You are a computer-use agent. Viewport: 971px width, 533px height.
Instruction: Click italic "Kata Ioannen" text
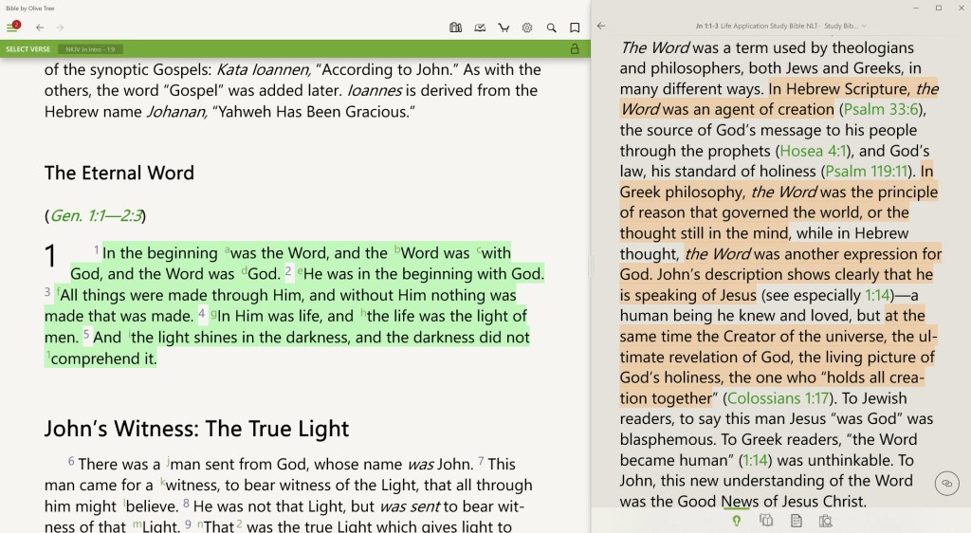[x=263, y=69]
